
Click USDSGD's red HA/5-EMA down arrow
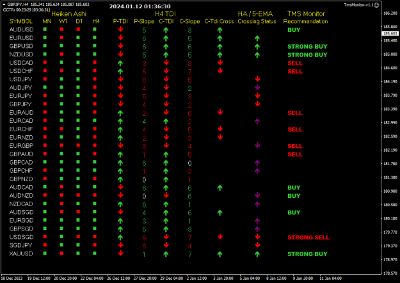[257, 237]
